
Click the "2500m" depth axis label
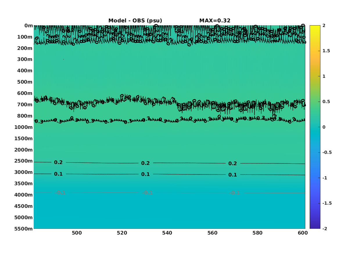24,161
